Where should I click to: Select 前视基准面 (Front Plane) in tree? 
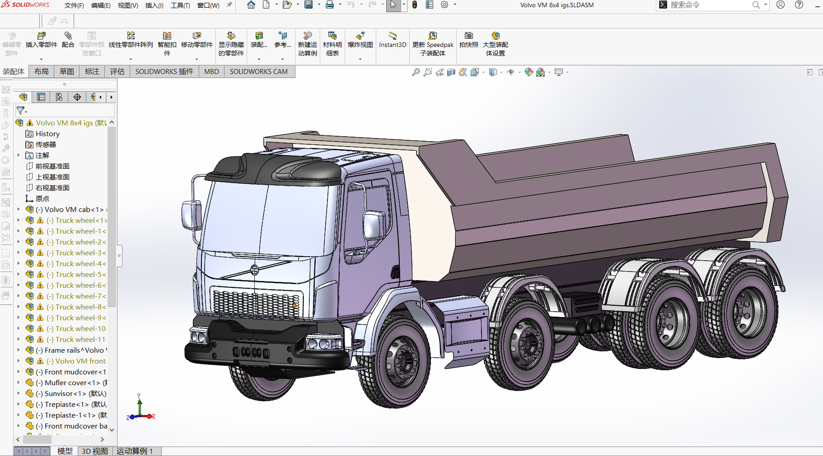point(52,166)
